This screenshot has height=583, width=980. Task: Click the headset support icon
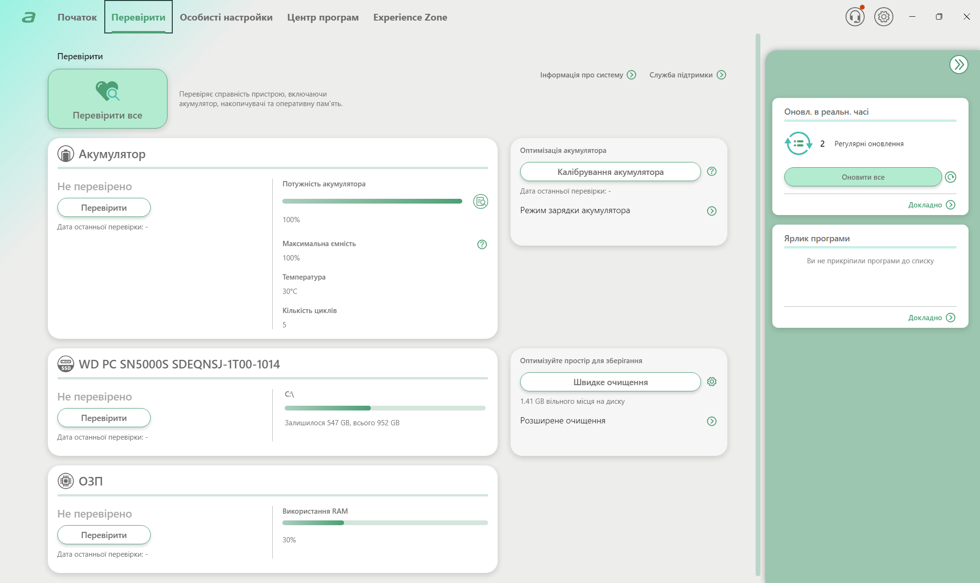[x=855, y=17]
